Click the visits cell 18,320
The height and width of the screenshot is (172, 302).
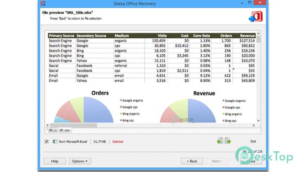click(160, 51)
